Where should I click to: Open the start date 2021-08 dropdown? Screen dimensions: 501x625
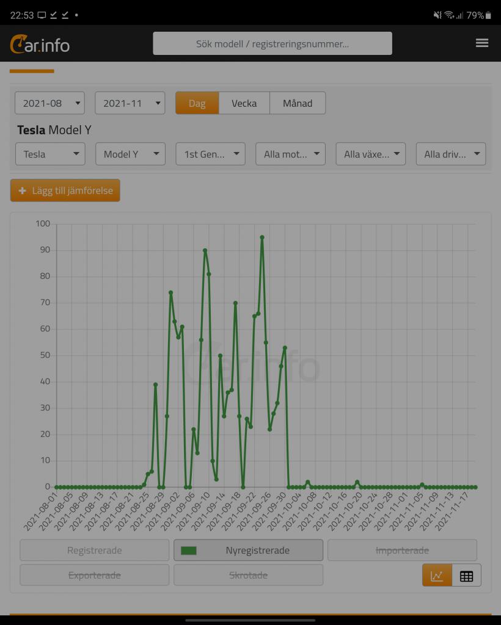tap(50, 103)
